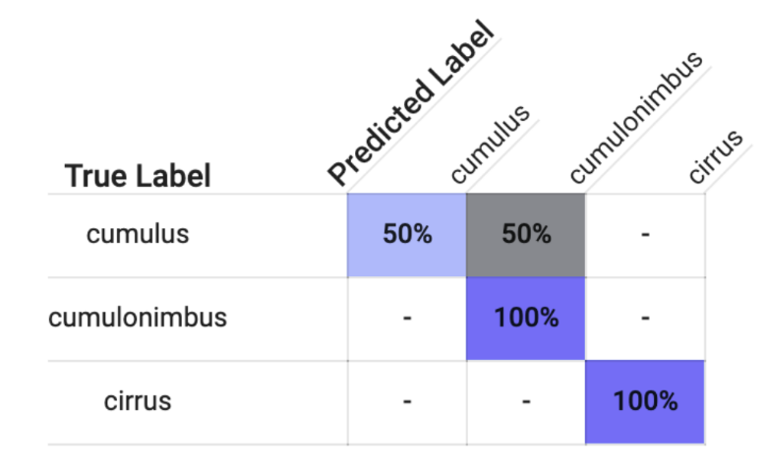Click cumulus row dash under cirrus column
768x473 pixels.
coord(645,235)
